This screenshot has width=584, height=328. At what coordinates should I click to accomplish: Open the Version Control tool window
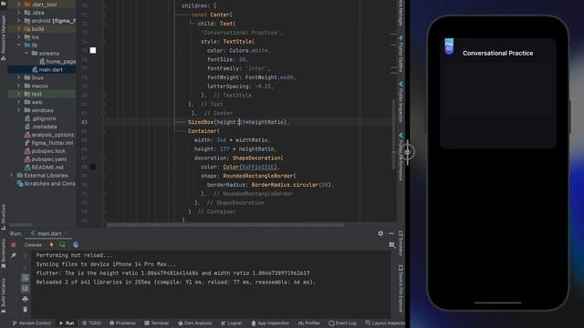click(x=32, y=323)
